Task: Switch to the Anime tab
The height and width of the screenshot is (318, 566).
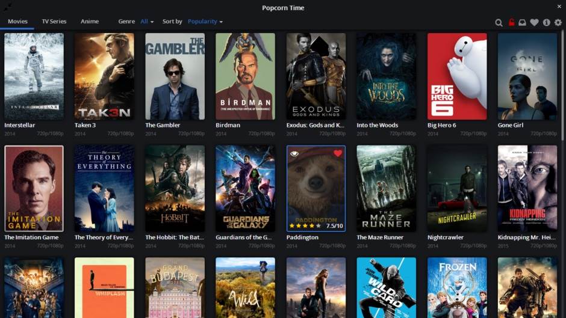Action: point(90,22)
